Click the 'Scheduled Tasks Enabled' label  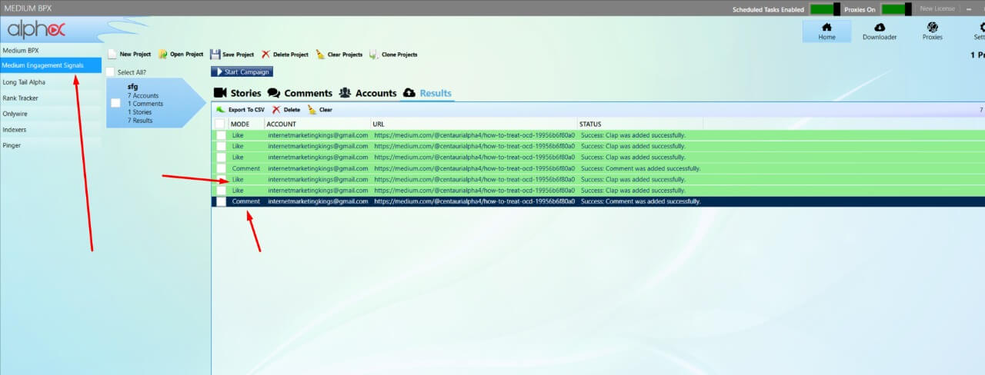pos(768,9)
